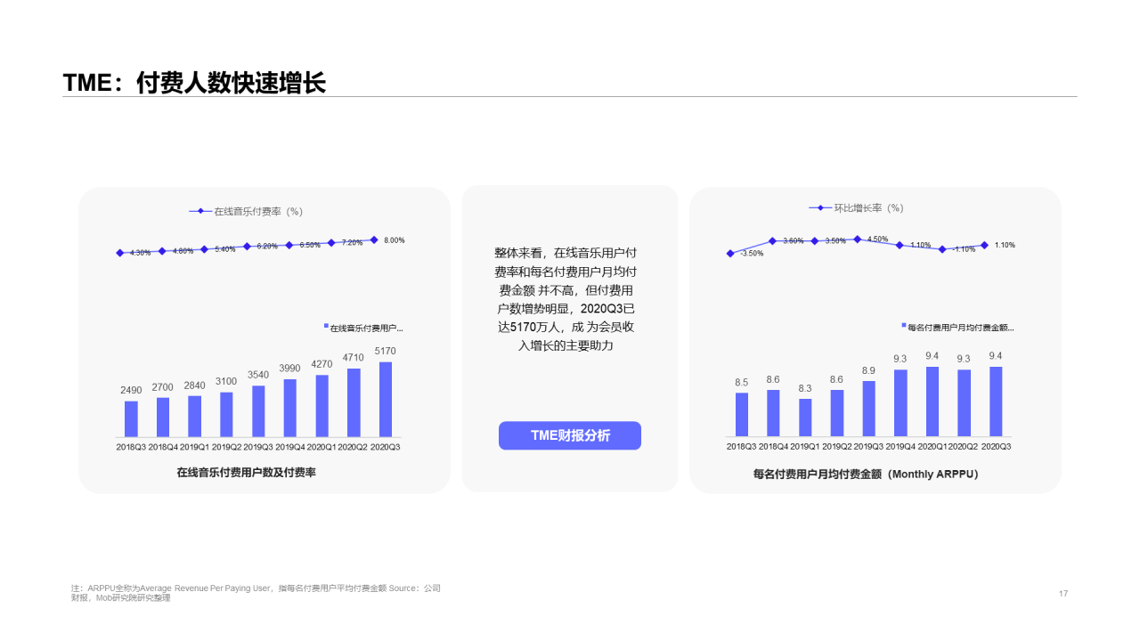Select the 7.20% data label
1140x641 pixels.
[353, 242]
